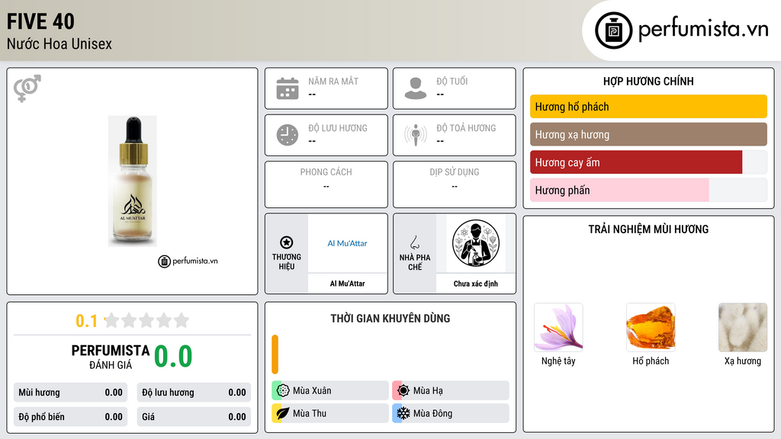Click the FIVE 40 title
This screenshot has width=781, height=439.
click(40, 21)
